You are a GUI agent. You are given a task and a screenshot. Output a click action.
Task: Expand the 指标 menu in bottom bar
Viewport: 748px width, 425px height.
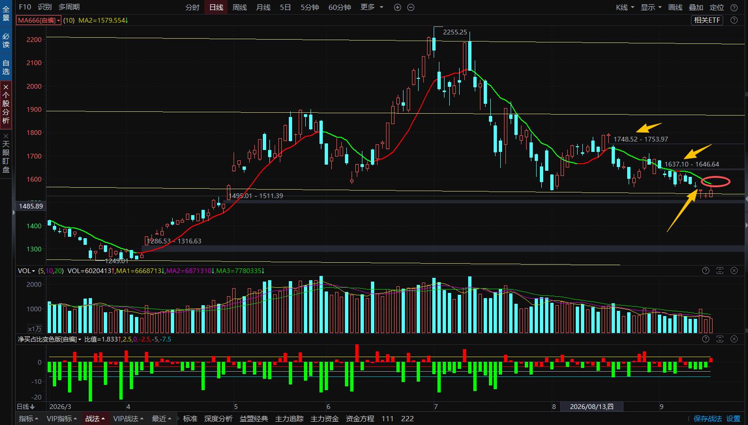pos(28,419)
